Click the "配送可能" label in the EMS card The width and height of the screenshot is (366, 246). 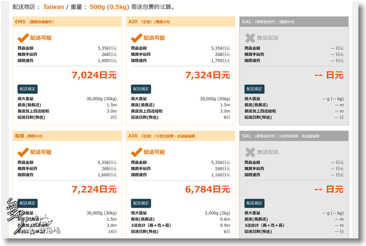(41, 38)
